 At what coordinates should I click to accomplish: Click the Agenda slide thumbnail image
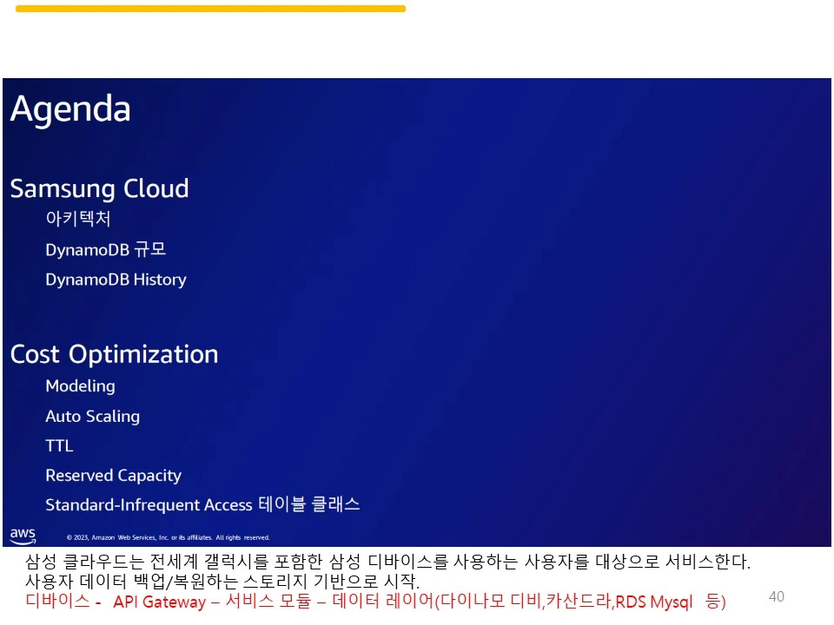pyautogui.click(x=417, y=312)
